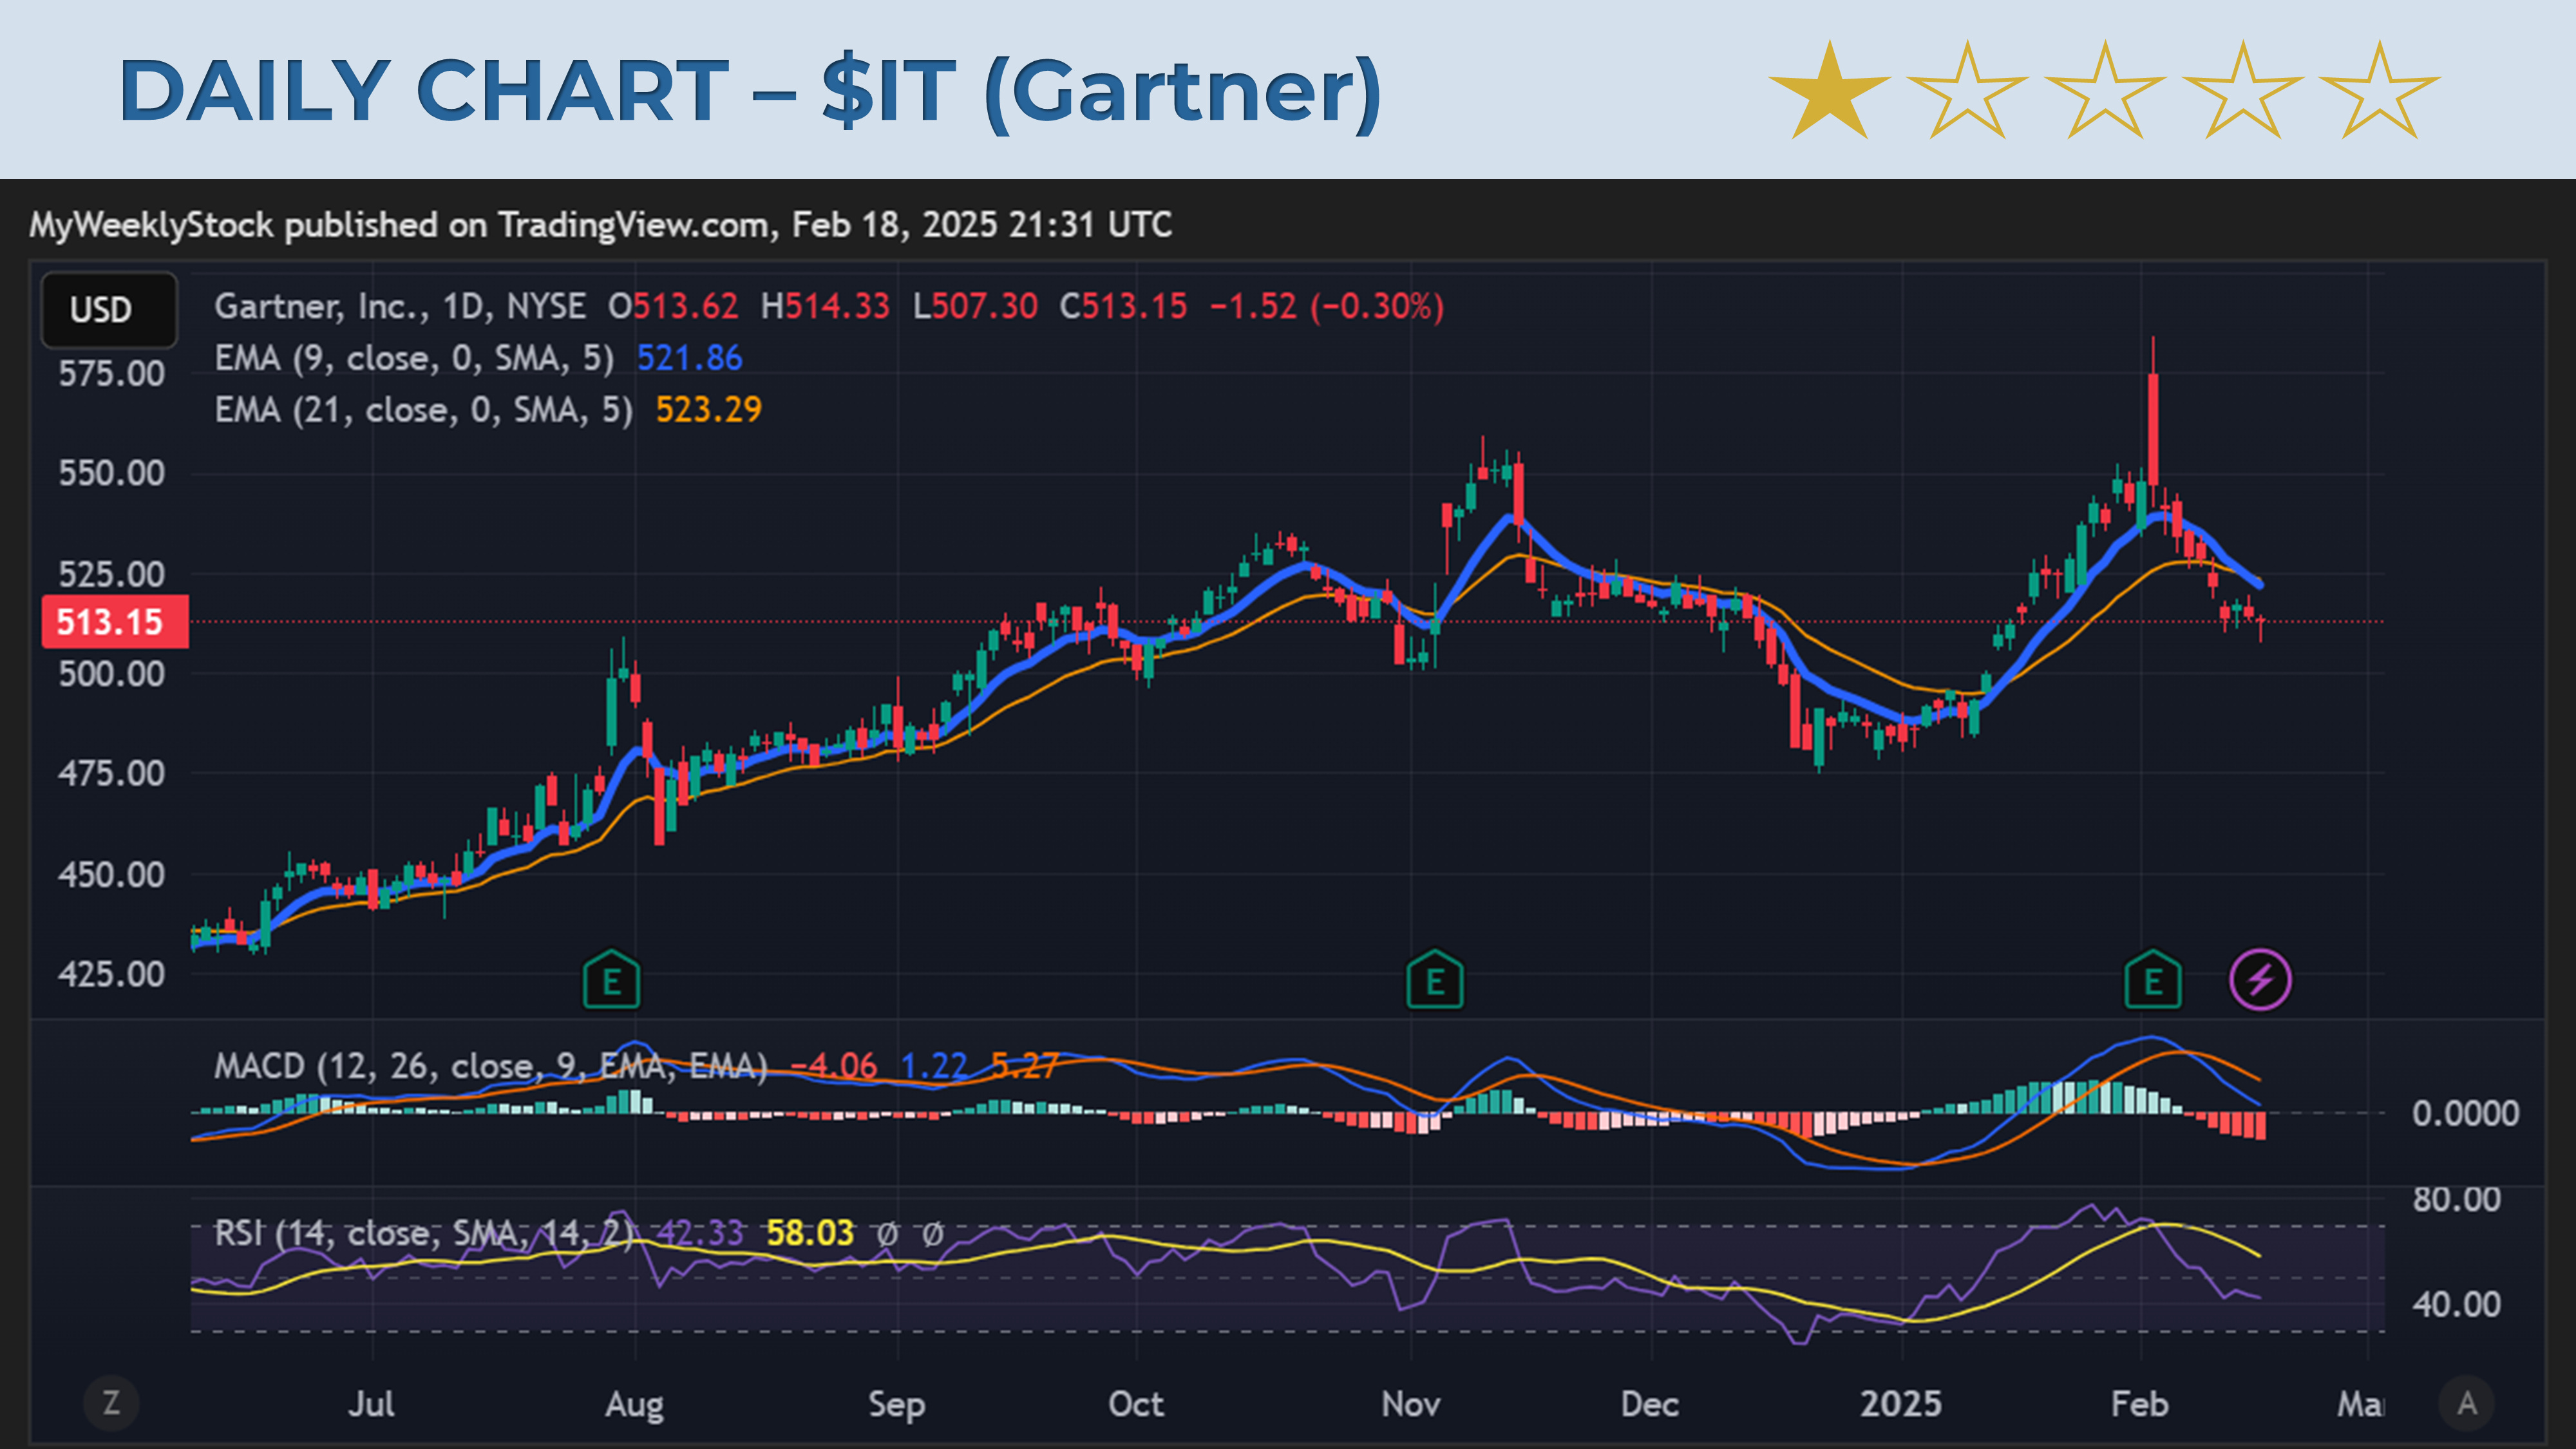The width and height of the screenshot is (2576, 1449).
Task: Click the purple lightning bolt event icon
Action: click(x=2260, y=980)
